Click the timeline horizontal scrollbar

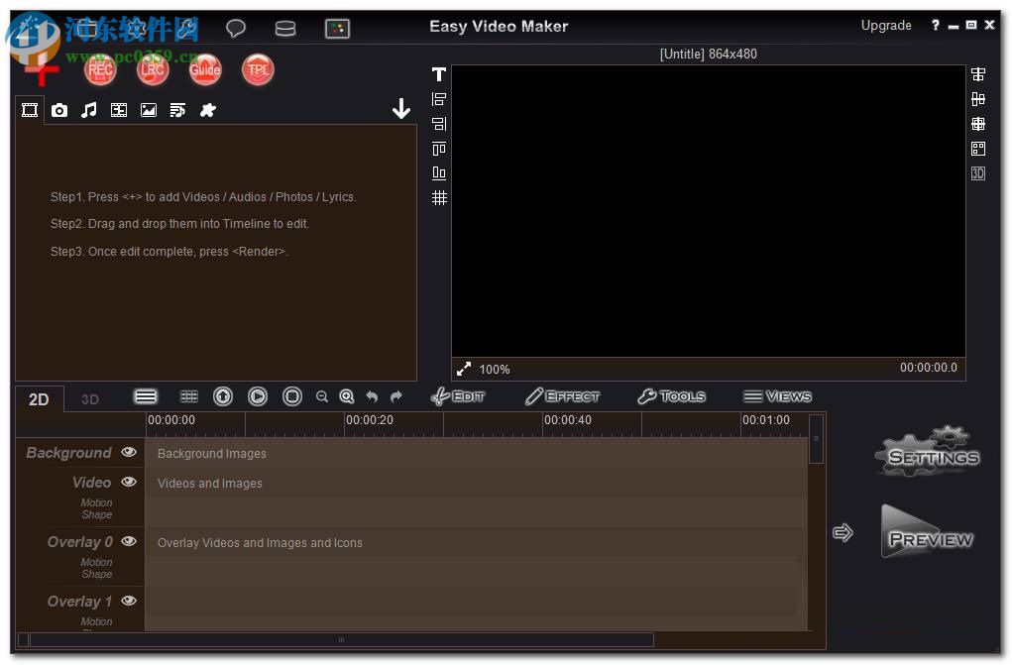[340, 640]
